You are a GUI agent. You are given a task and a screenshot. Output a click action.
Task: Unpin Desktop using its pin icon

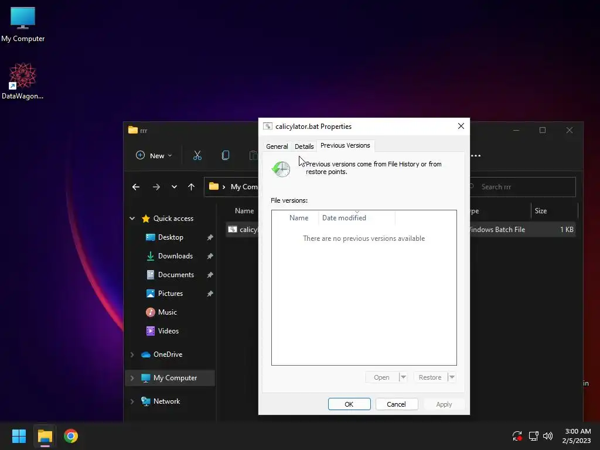210,238
